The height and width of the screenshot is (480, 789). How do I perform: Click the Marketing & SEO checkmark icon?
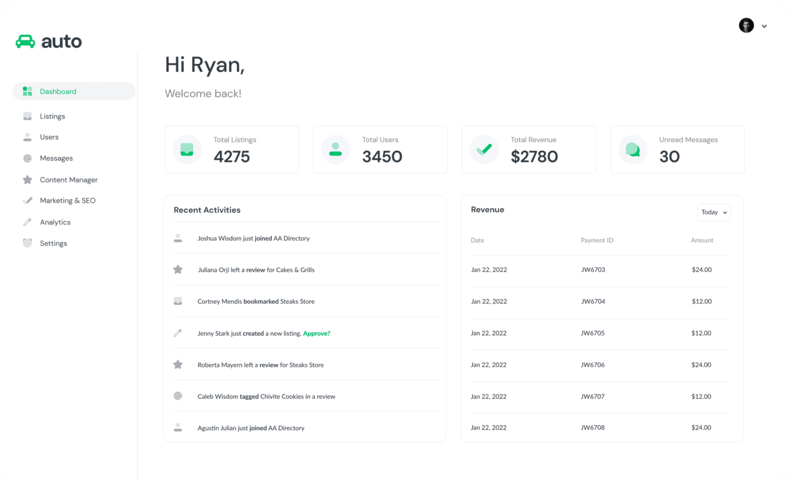27,200
